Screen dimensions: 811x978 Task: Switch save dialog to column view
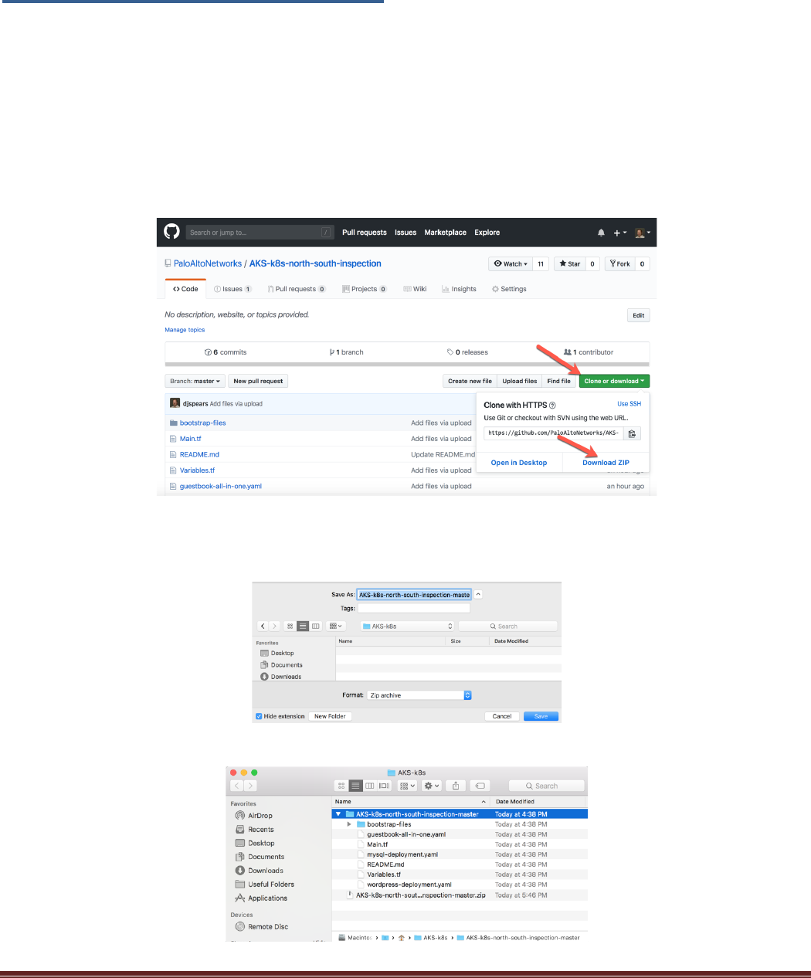315,627
